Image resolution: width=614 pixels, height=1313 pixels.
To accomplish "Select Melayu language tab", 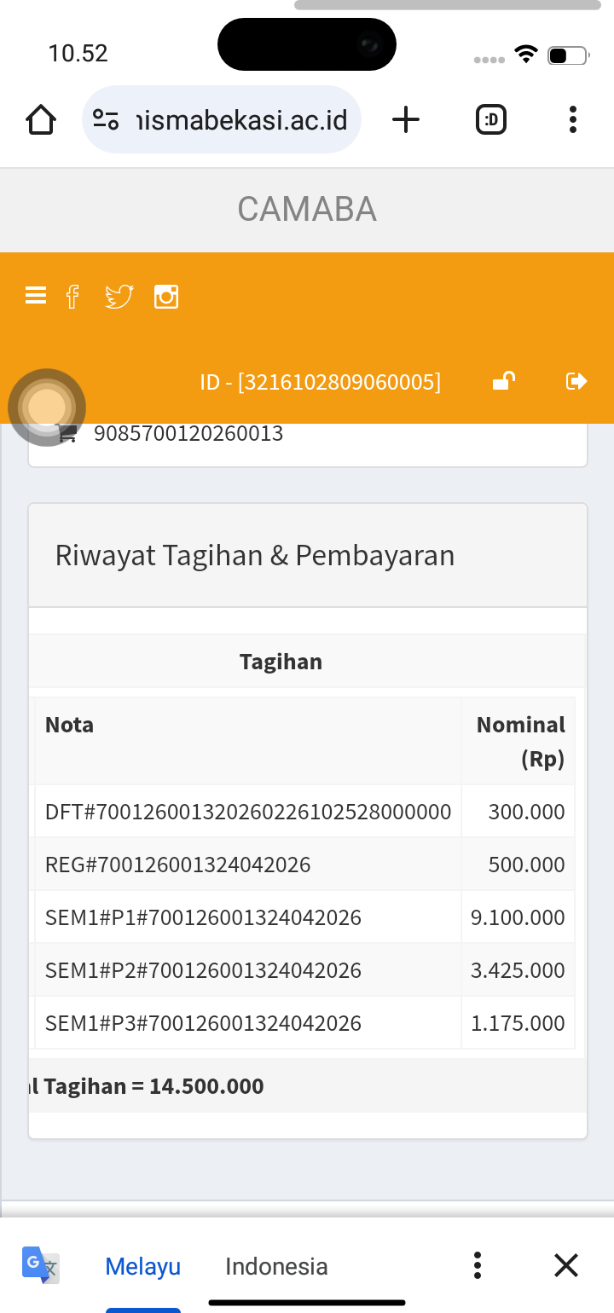I will click(x=143, y=1266).
